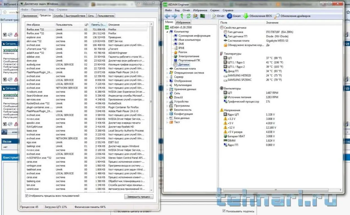Screen dimensions: 350x215
Task: Click the AIDA64 Forward arrow icon
Action: coord(174,16)
